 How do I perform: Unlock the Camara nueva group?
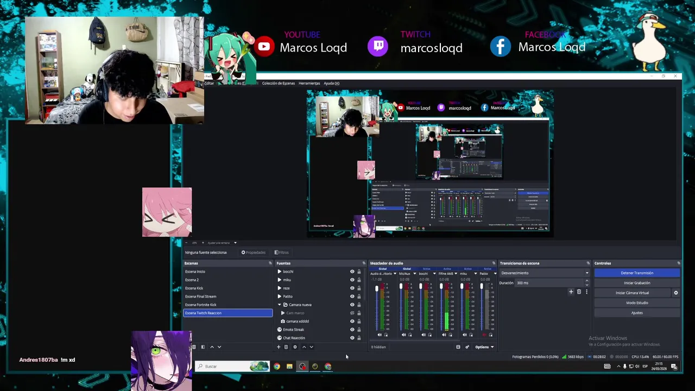(359, 305)
